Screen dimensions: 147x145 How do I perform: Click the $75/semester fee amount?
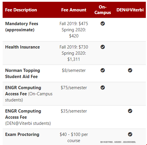point(74,88)
